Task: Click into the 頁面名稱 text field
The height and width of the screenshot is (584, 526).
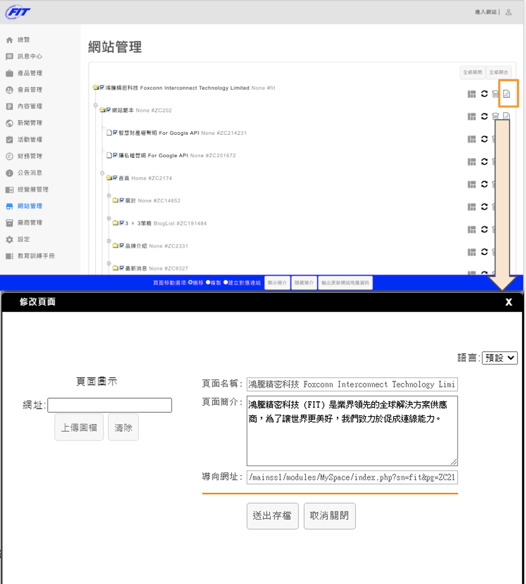Action: tap(352, 385)
